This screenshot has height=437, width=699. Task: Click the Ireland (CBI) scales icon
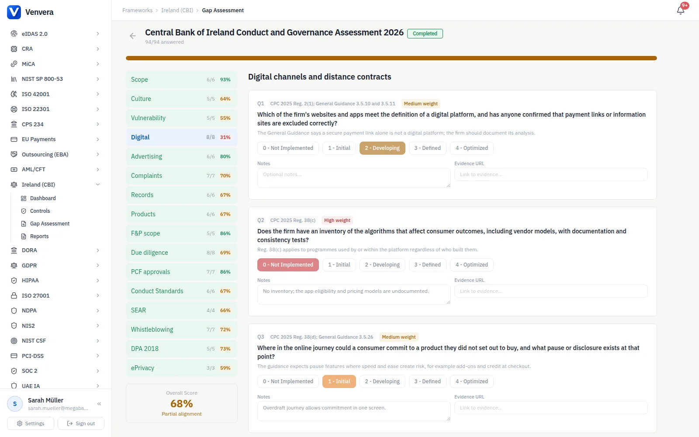14,184
